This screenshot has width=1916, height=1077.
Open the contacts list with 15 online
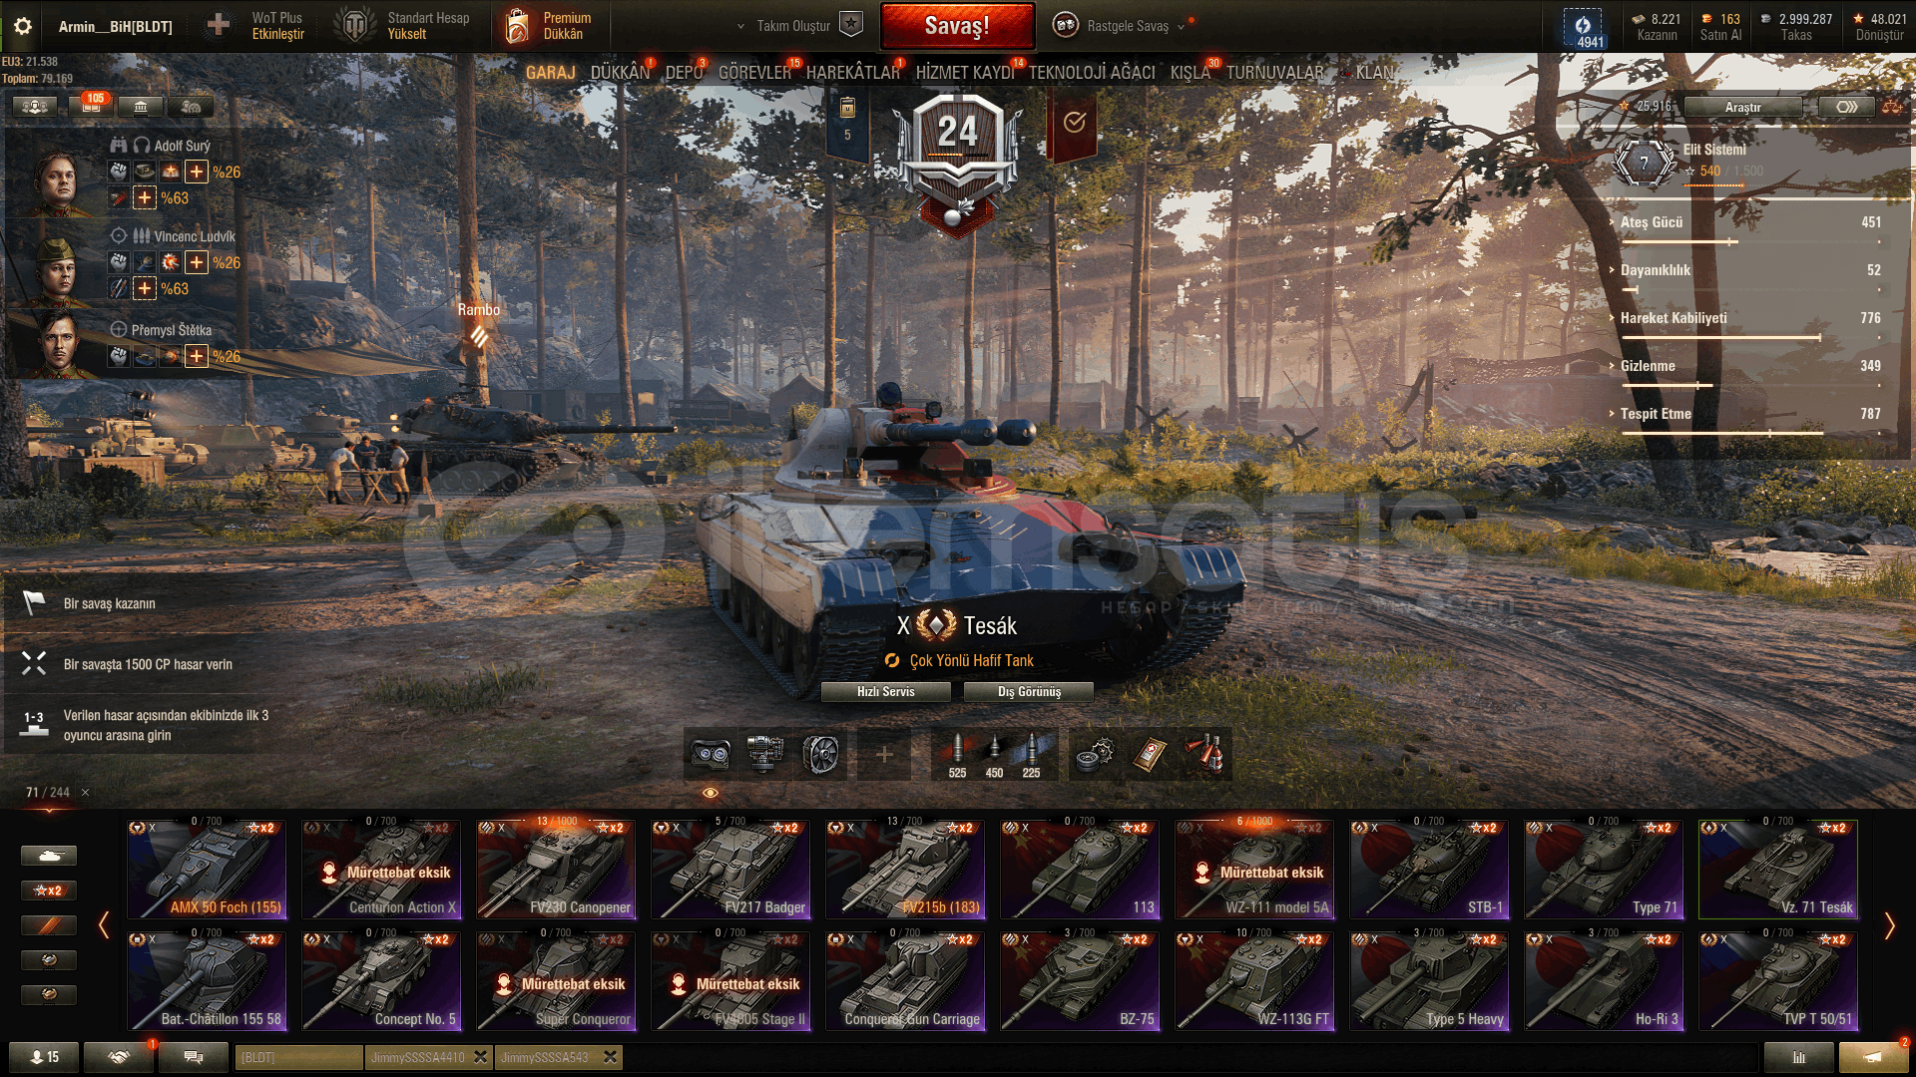coord(44,1057)
